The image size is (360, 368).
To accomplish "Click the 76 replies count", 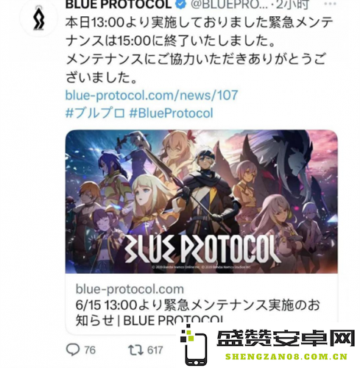I will (90, 350).
